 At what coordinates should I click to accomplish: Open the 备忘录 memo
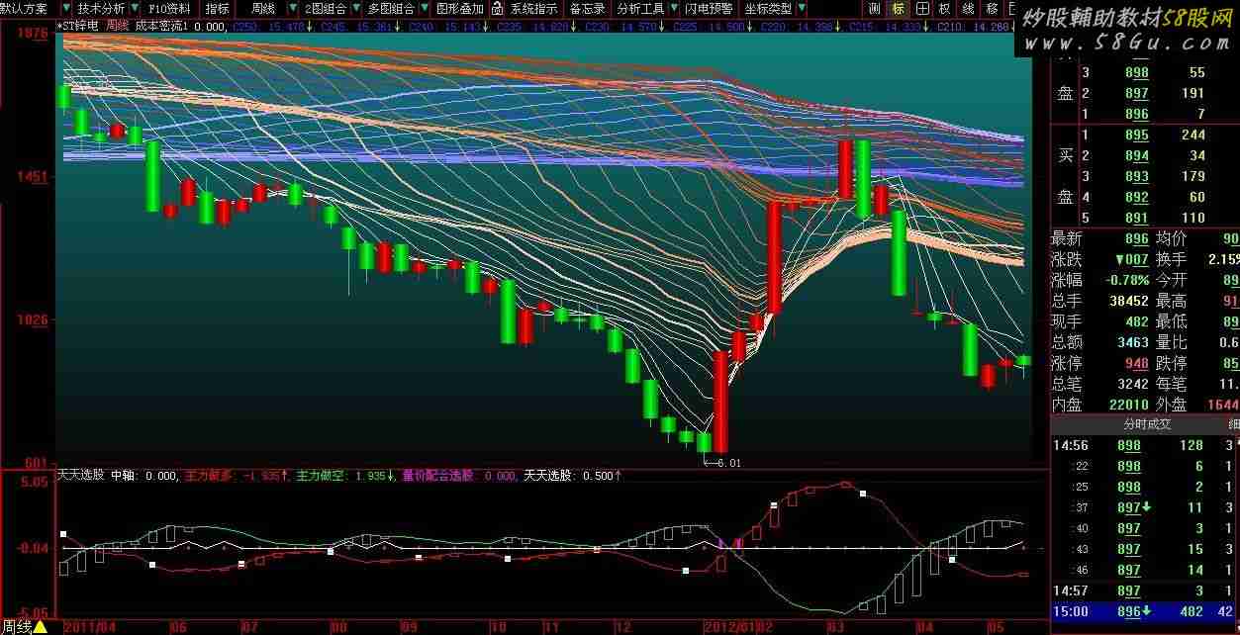(587, 8)
